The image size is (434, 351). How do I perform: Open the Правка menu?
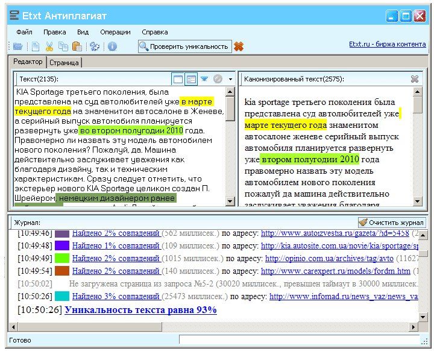click(55, 32)
